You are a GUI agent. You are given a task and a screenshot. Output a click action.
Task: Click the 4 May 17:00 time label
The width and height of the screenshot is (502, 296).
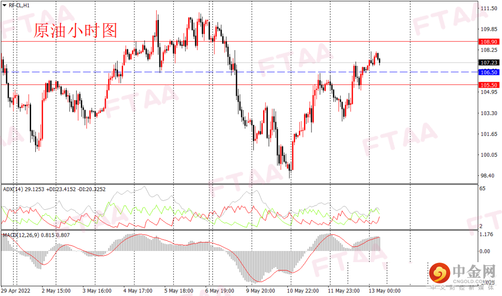138,291
